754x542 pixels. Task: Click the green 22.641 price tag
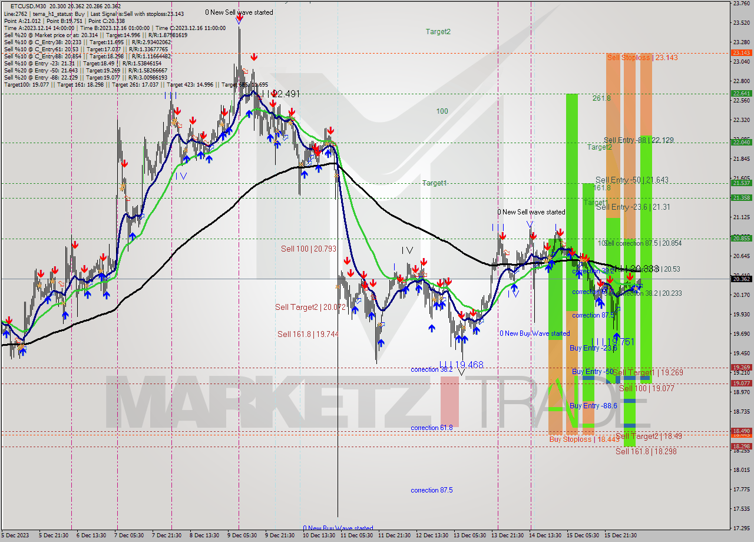tap(742, 93)
